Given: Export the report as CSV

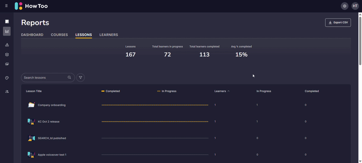Looking at the screenshot, I should 338,23.
